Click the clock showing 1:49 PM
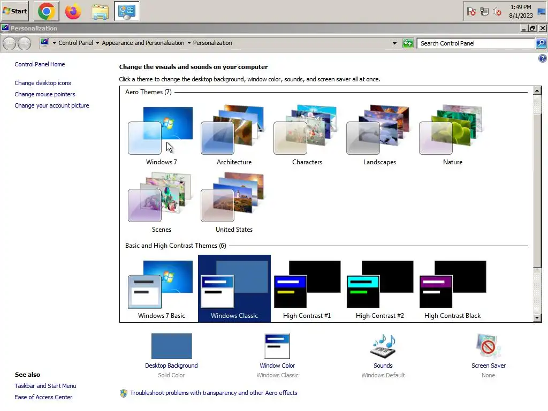548x411 pixels. [521, 11]
